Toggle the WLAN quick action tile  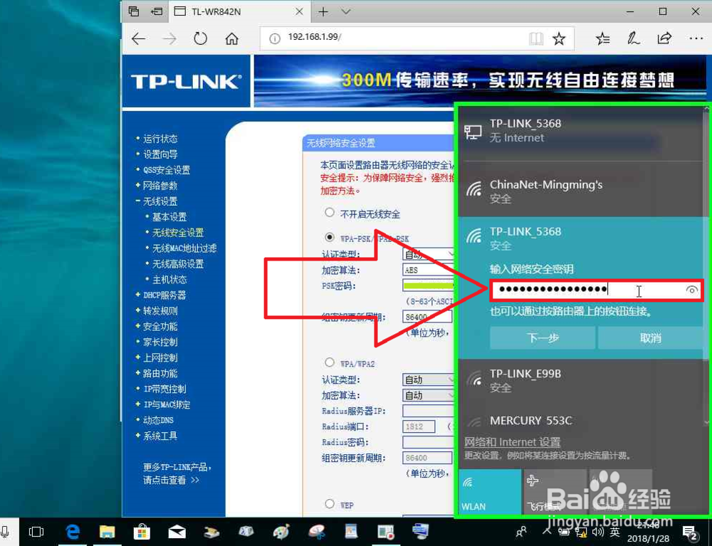490,491
